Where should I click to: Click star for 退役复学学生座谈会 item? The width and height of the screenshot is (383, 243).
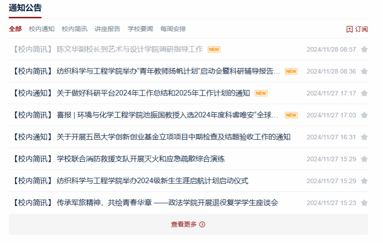(364, 203)
